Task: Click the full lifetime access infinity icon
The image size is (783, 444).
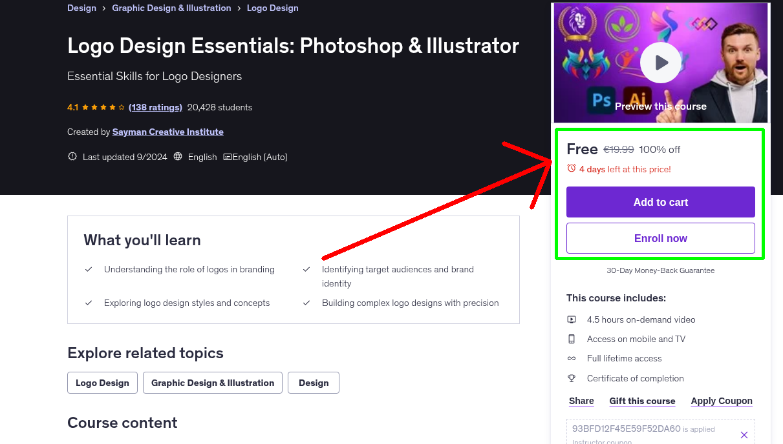Action: point(572,358)
